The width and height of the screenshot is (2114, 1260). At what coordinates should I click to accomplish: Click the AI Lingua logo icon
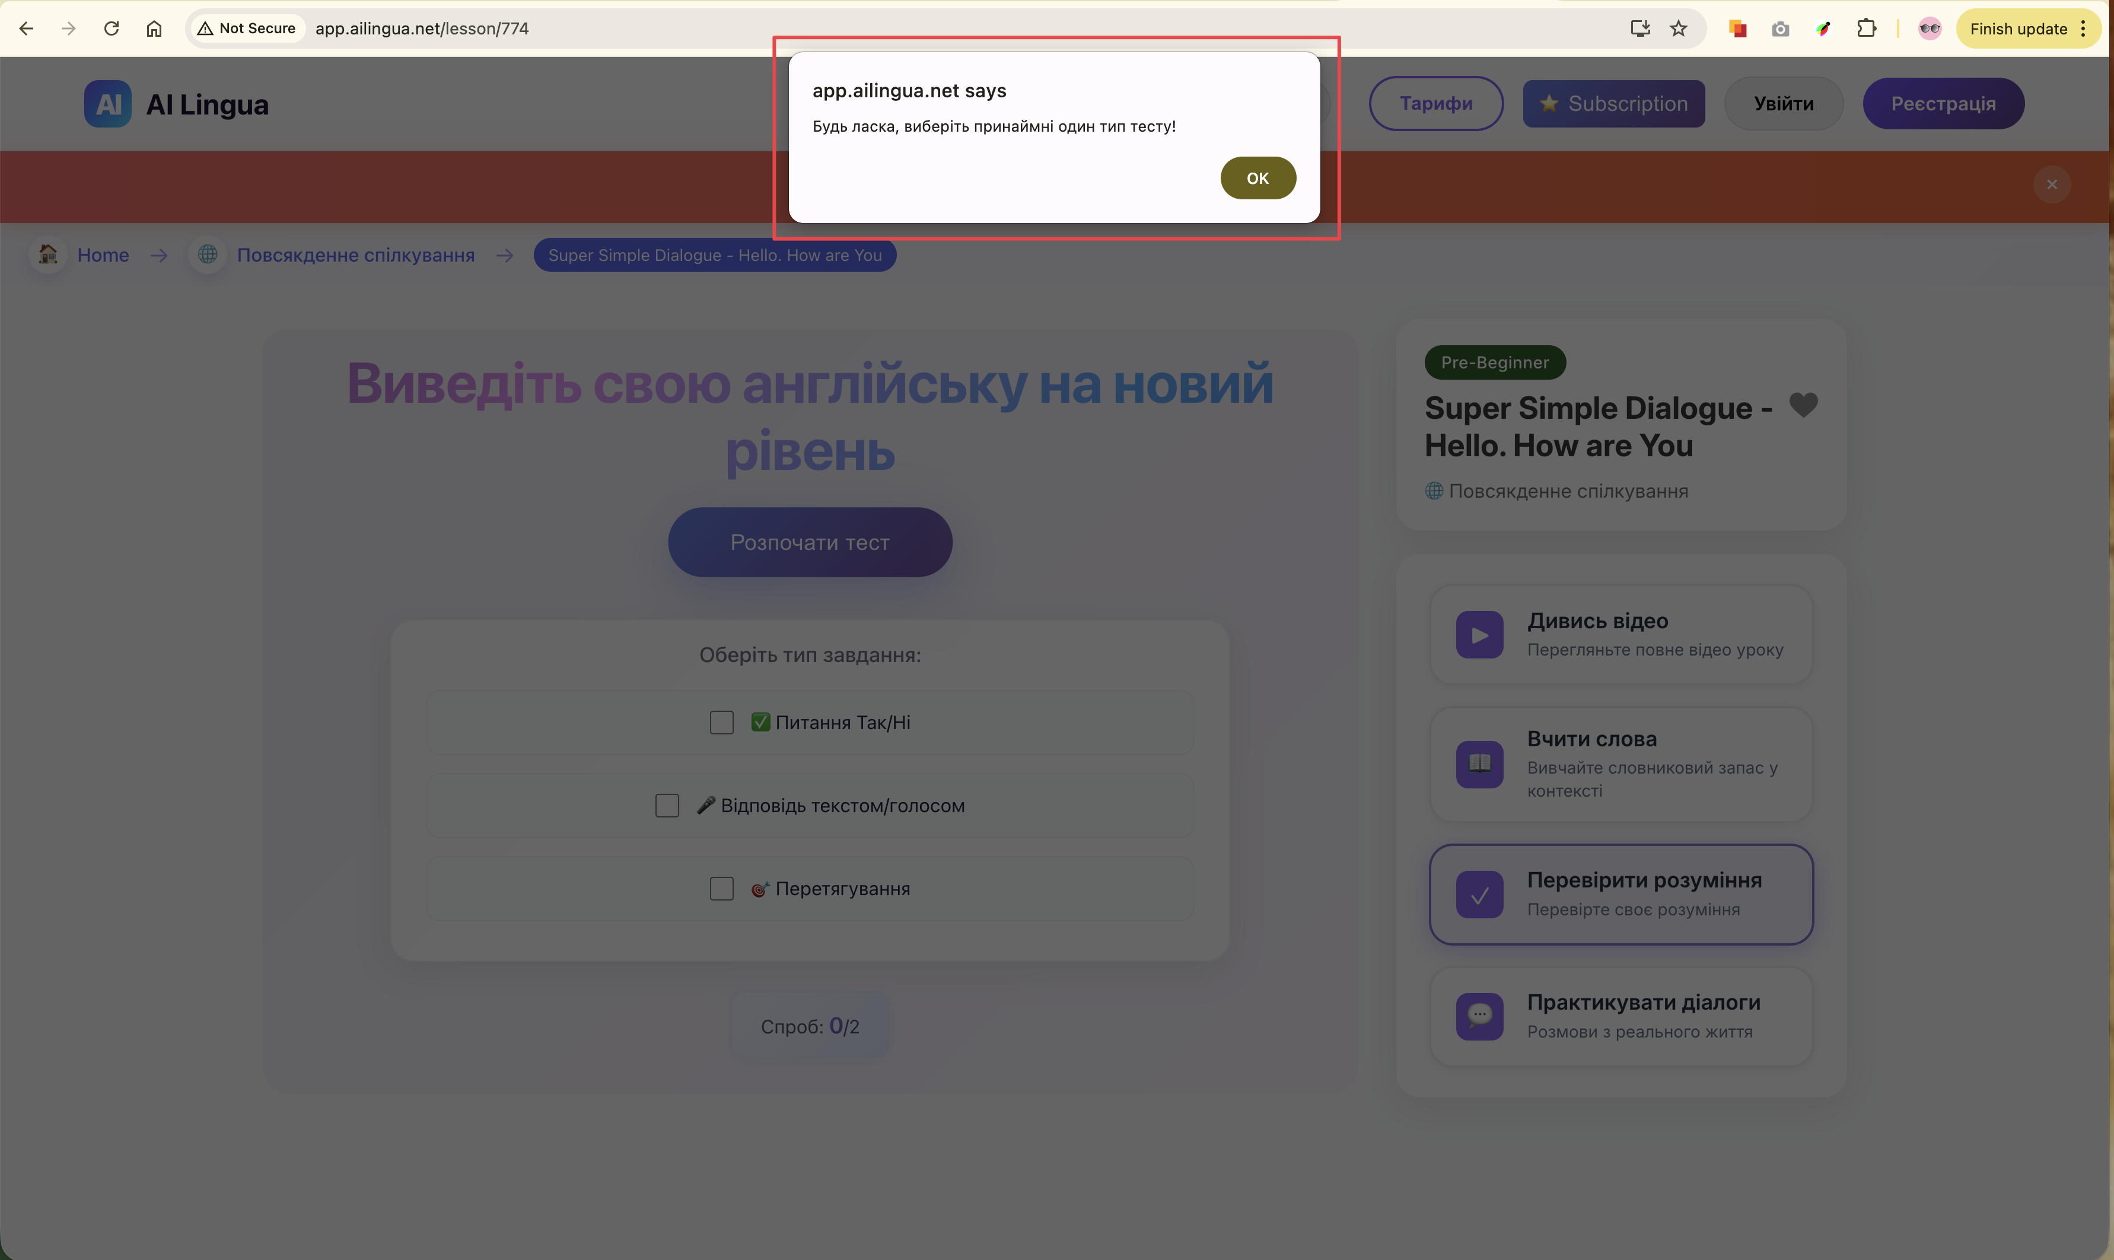(x=108, y=104)
